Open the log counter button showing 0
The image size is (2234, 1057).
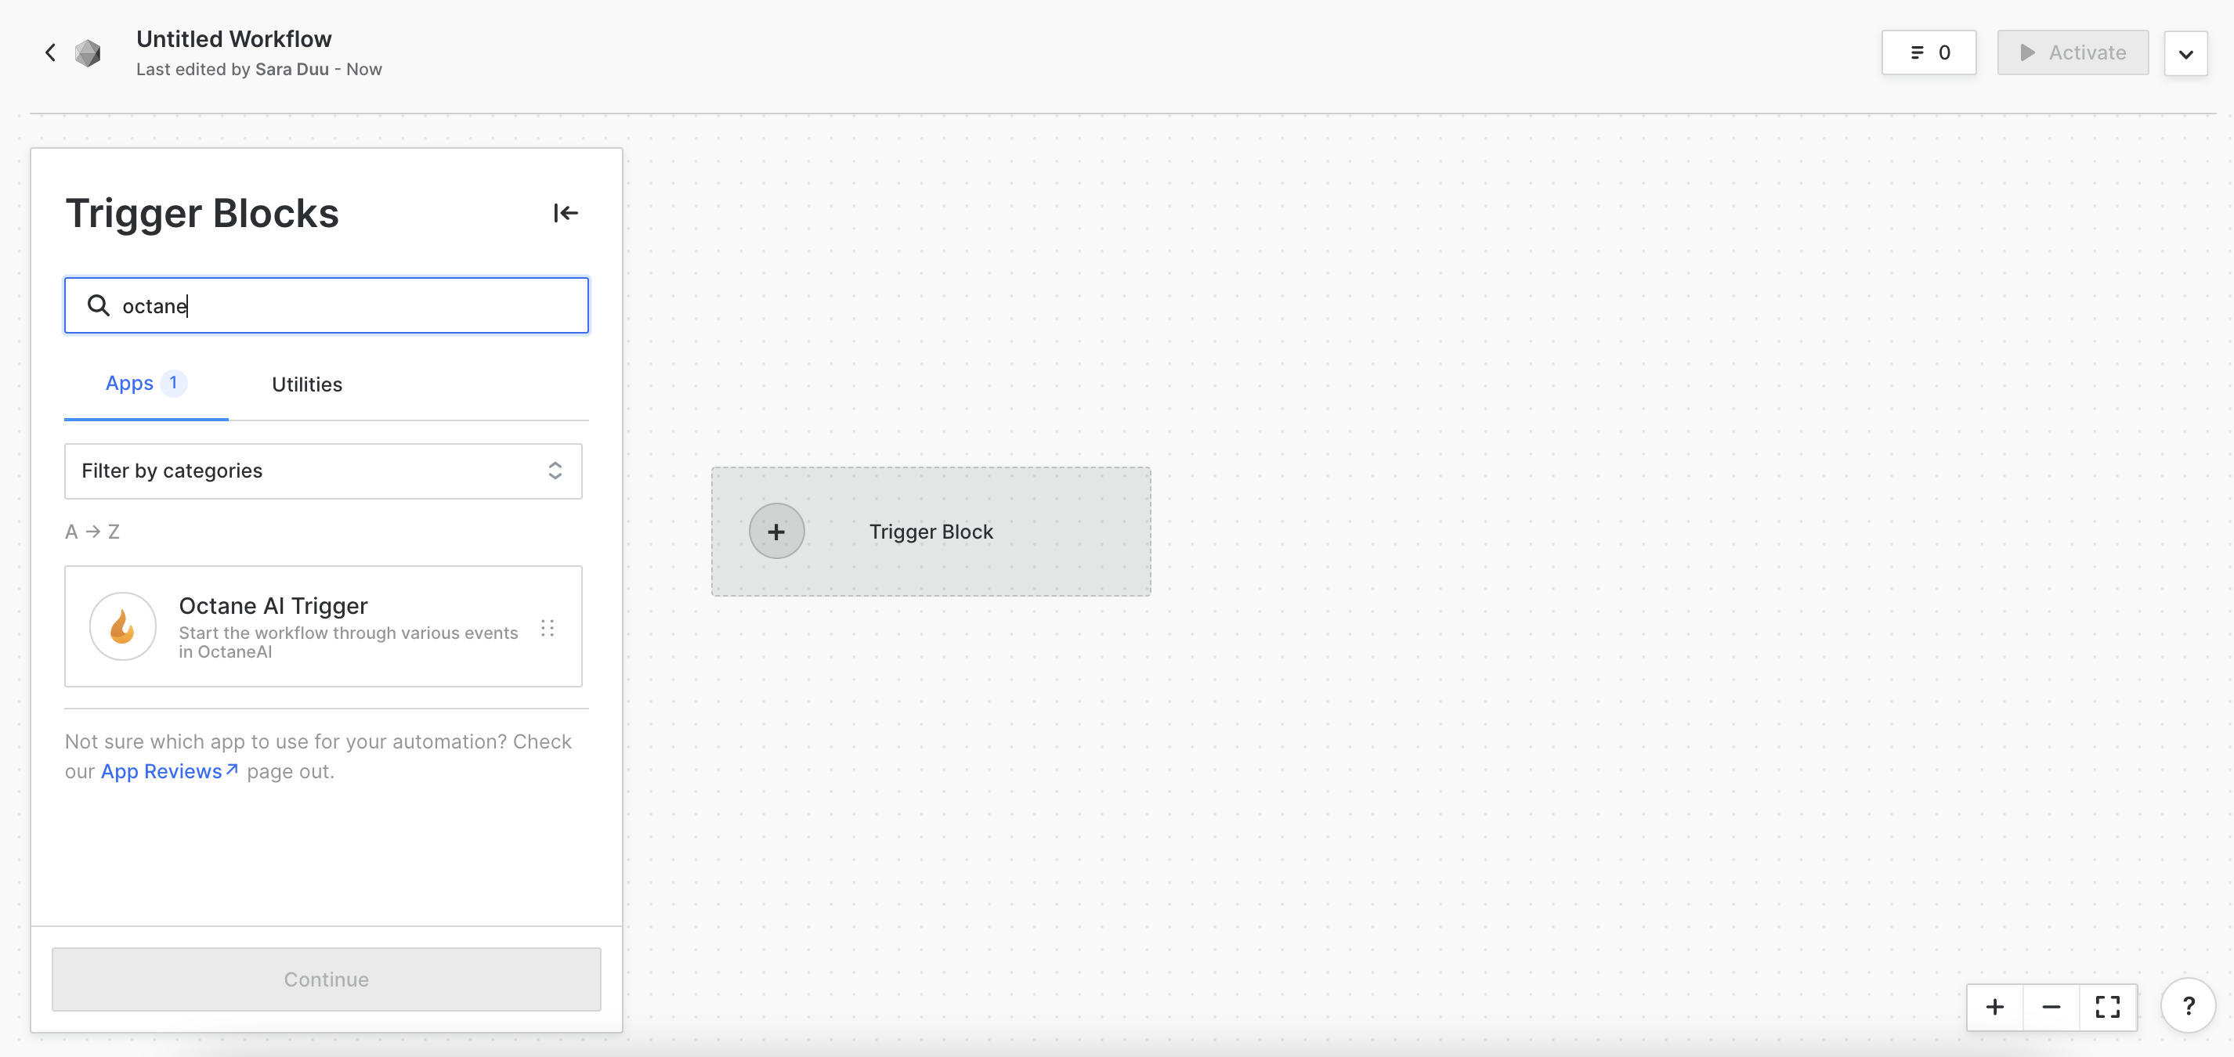(x=1929, y=53)
